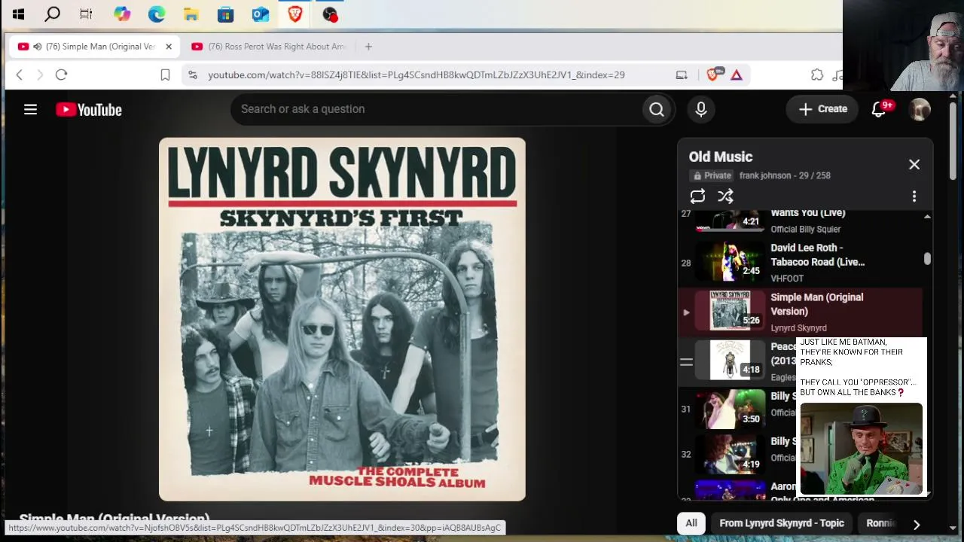
Task: Click the frank johnson playlist owner
Action: pos(765,175)
